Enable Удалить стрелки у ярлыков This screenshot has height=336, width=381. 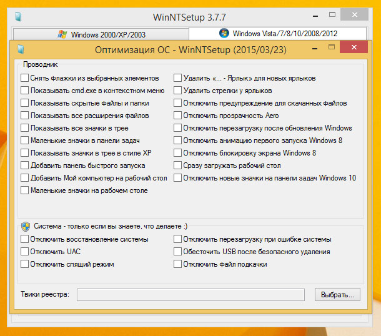(x=177, y=91)
